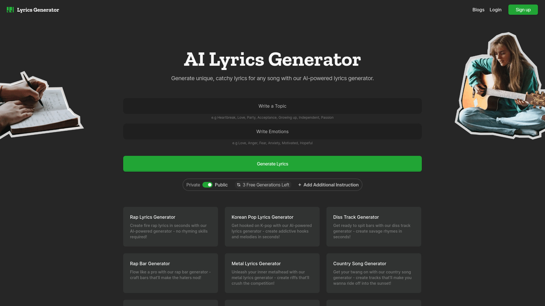Click the Country Song Generator card link
The image size is (545, 306).
(x=374, y=273)
